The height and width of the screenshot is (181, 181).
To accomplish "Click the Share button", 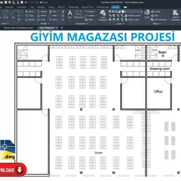I will [x=44, y=2].
